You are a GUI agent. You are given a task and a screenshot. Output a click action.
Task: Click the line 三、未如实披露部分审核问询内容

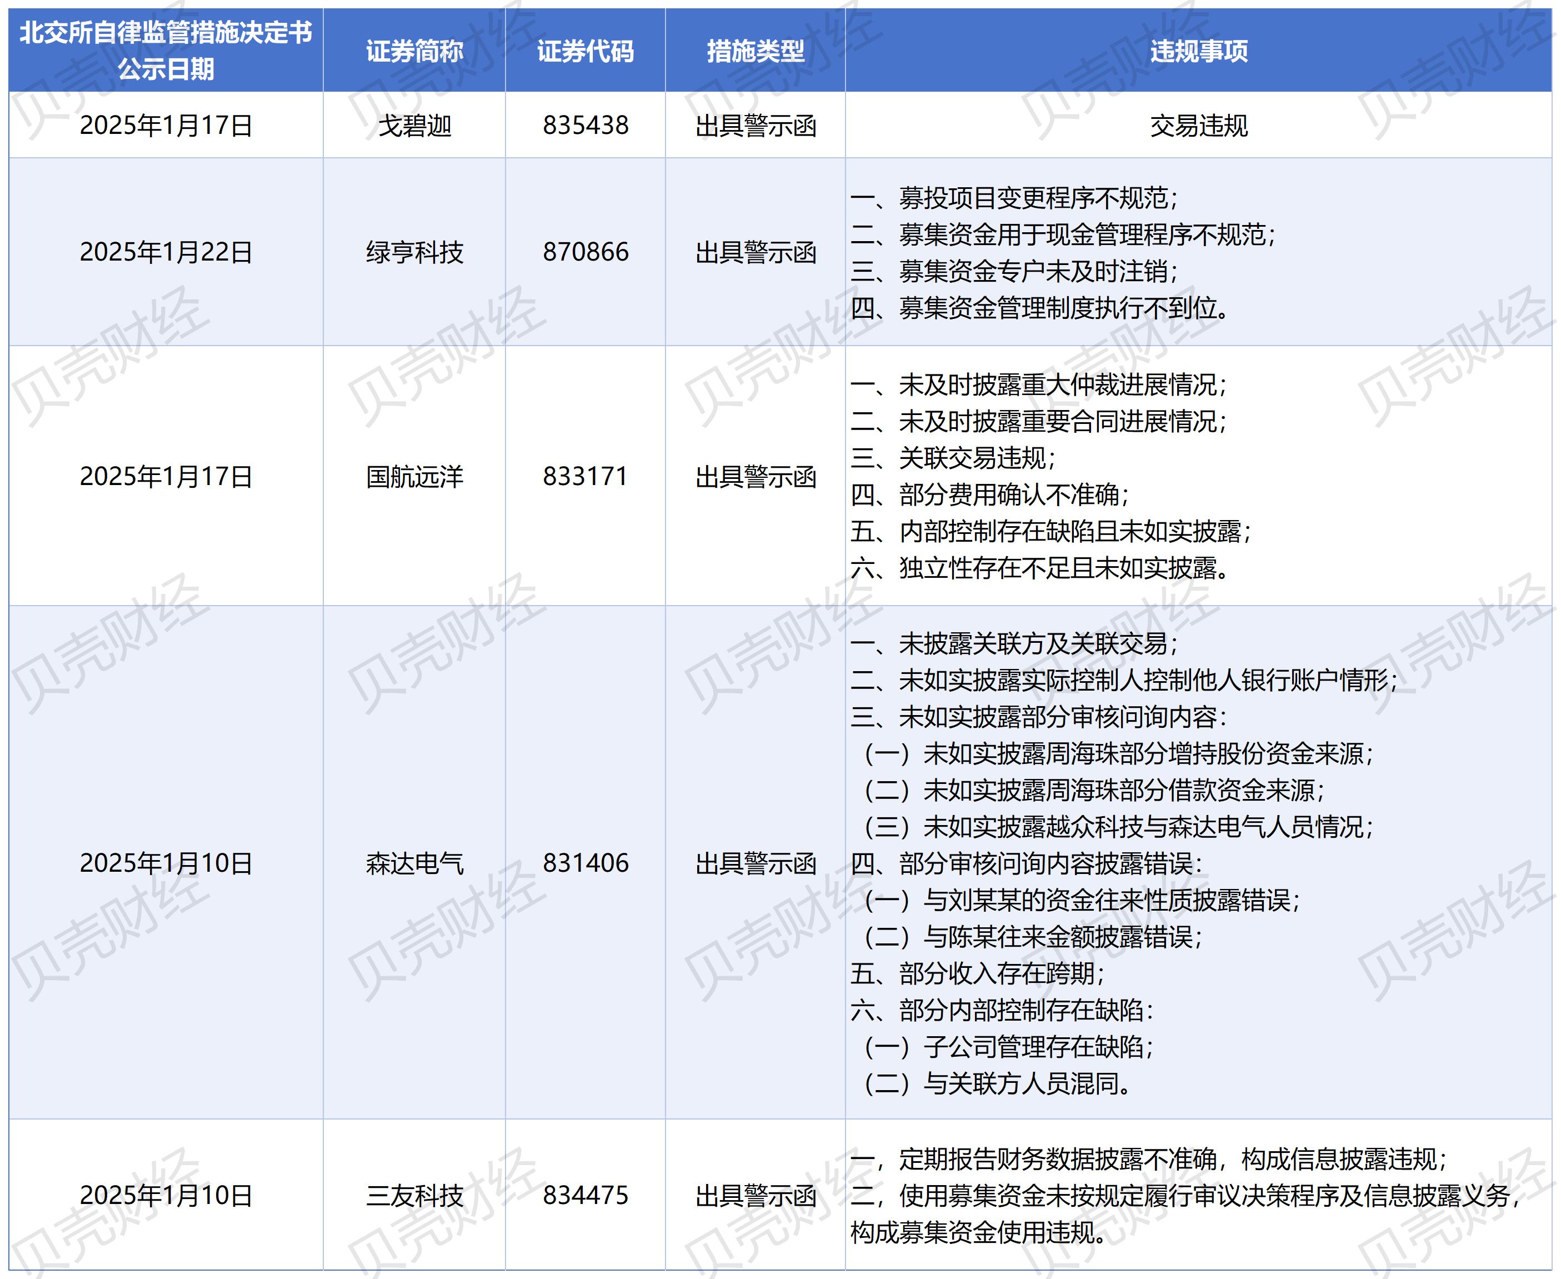coord(1039,717)
